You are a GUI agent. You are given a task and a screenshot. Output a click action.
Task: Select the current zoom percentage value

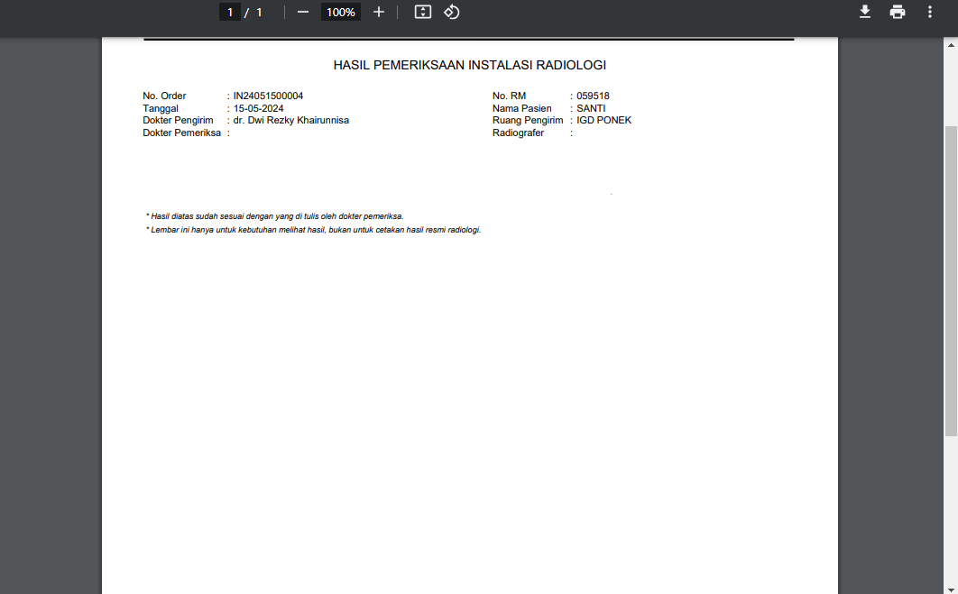click(x=340, y=12)
